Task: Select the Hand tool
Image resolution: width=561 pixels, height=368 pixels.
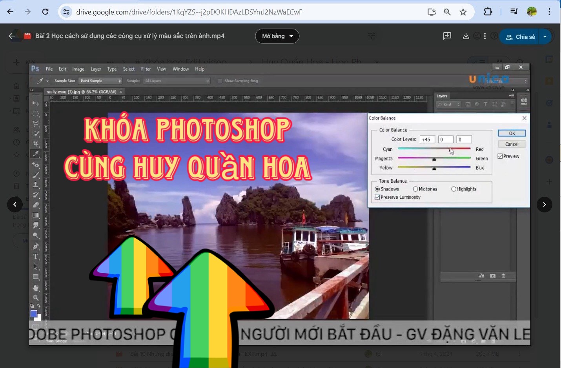Action: point(36,288)
